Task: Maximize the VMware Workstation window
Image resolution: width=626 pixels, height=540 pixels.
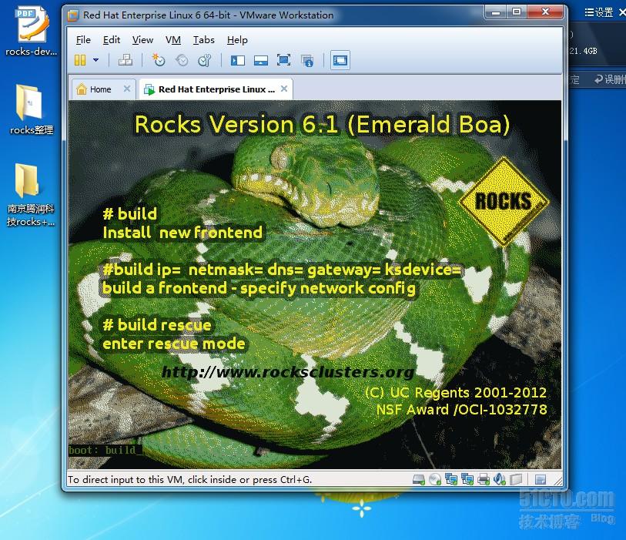Action: [517, 12]
